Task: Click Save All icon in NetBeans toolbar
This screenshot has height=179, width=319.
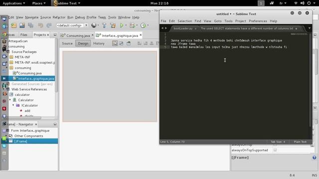Action: 30,25
